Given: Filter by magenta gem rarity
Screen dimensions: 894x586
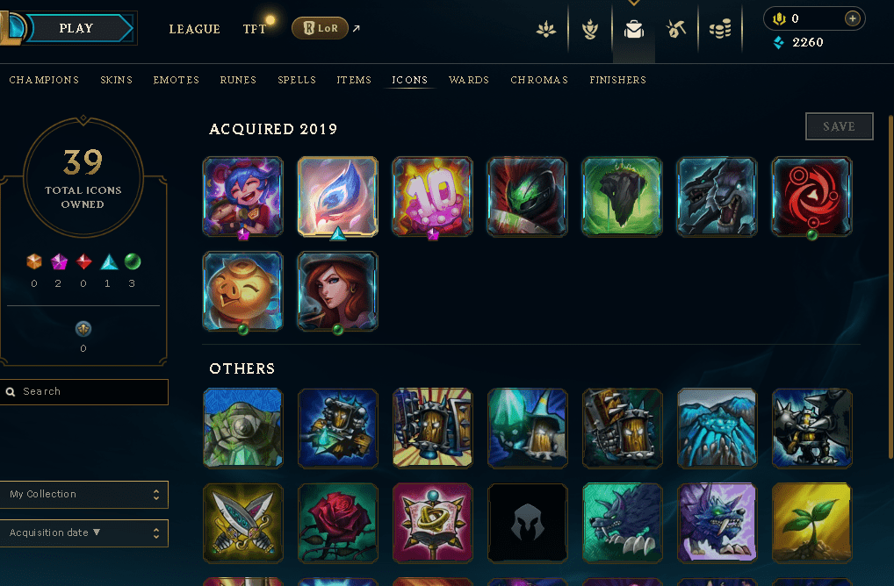Looking at the screenshot, I should 60,262.
